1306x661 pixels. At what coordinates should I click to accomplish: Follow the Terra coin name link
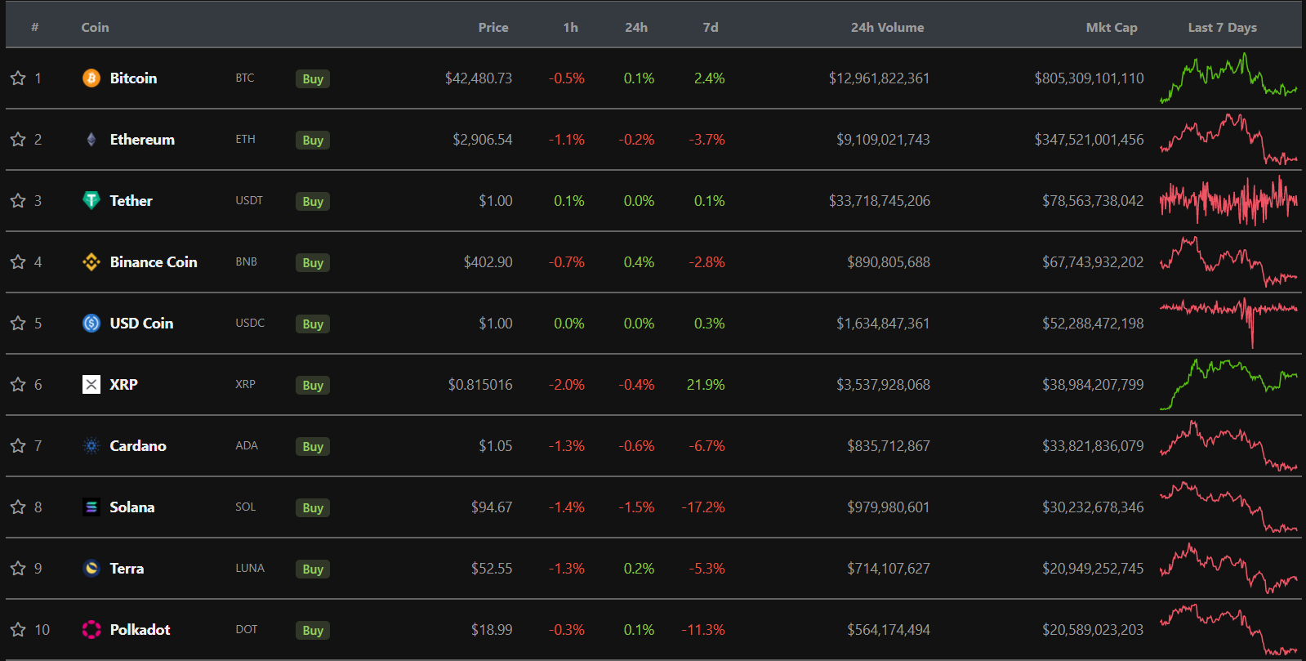tap(127, 568)
